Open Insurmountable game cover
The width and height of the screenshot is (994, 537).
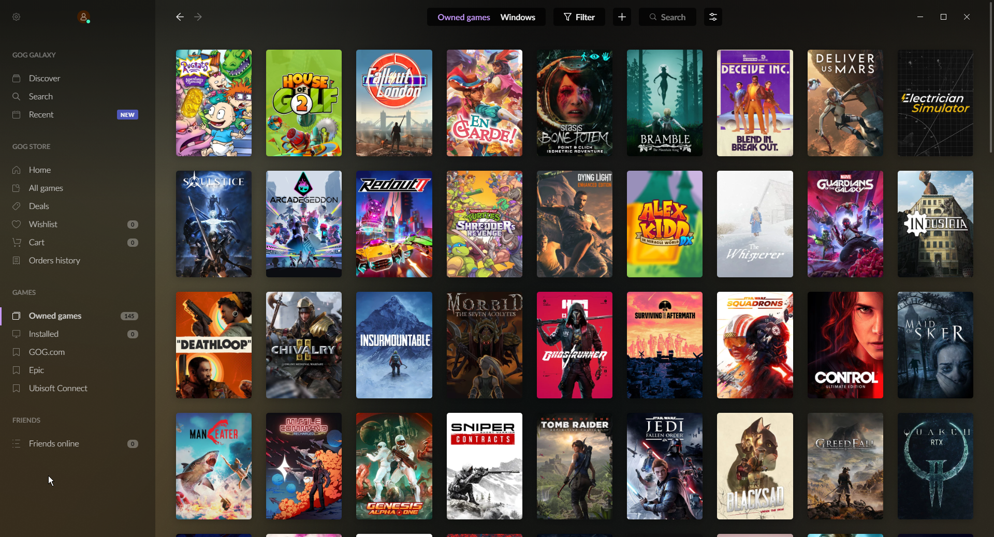(x=394, y=345)
